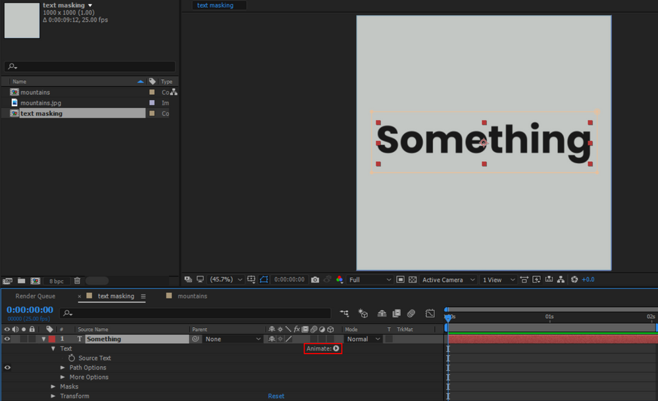Toggle visibility eye next to Path Options
Screen dimensions: 658x401
click(7, 367)
